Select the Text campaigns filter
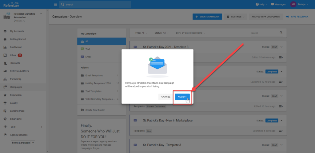Screen dimensions: 315x153 [88, 49]
